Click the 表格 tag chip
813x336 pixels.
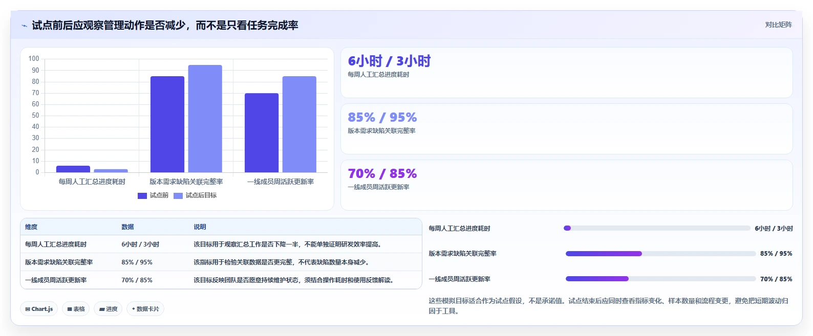76,309
